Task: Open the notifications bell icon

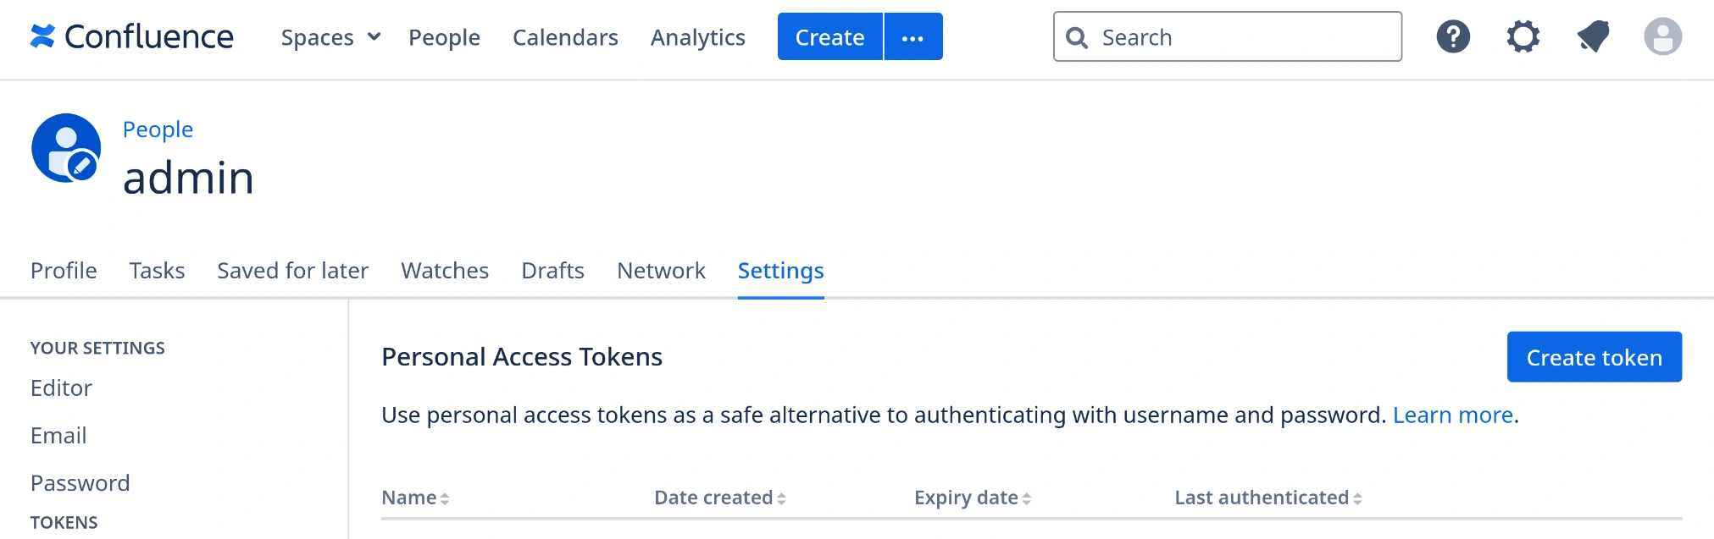Action: click(x=1593, y=36)
